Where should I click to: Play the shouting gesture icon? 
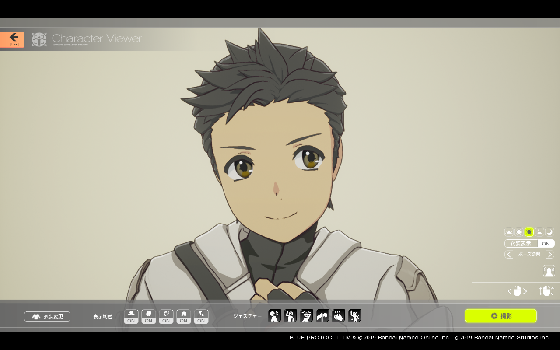274,316
